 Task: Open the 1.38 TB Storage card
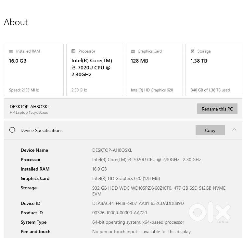coord(213,70)
